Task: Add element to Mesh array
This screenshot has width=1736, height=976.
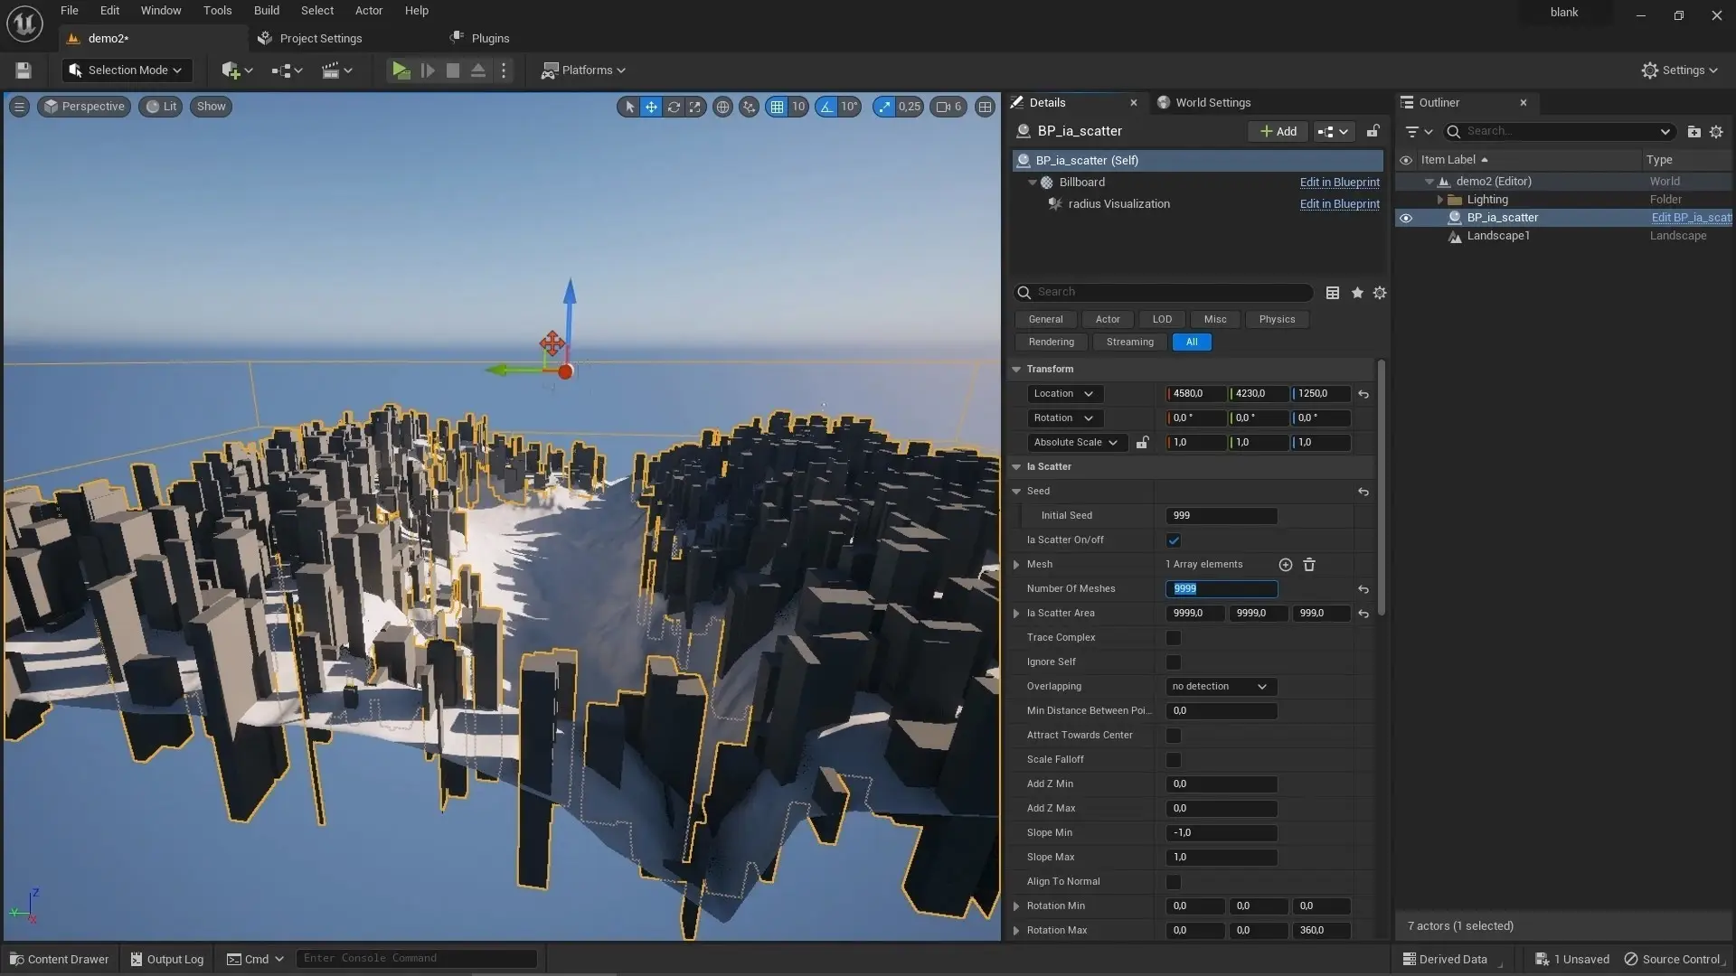Action: 1286,565
